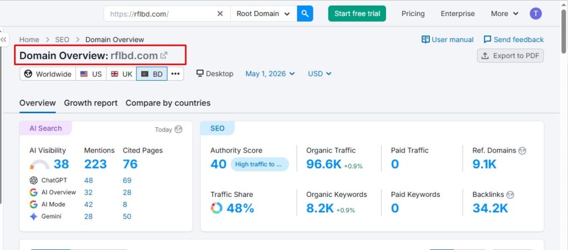The width and height of the screenshot is (568, 250).
Task: Click globe icon next to Today
Action: pos(178,129)
